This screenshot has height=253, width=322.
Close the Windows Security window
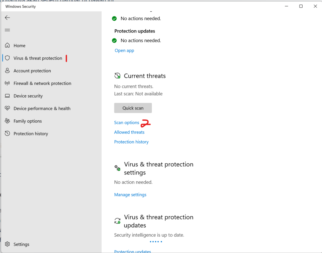coord(315,6)
